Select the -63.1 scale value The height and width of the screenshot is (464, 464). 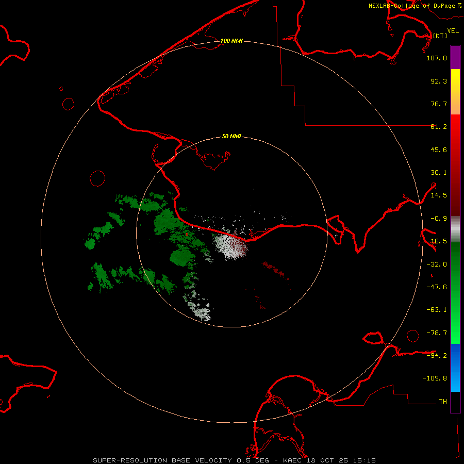[437, 310]
